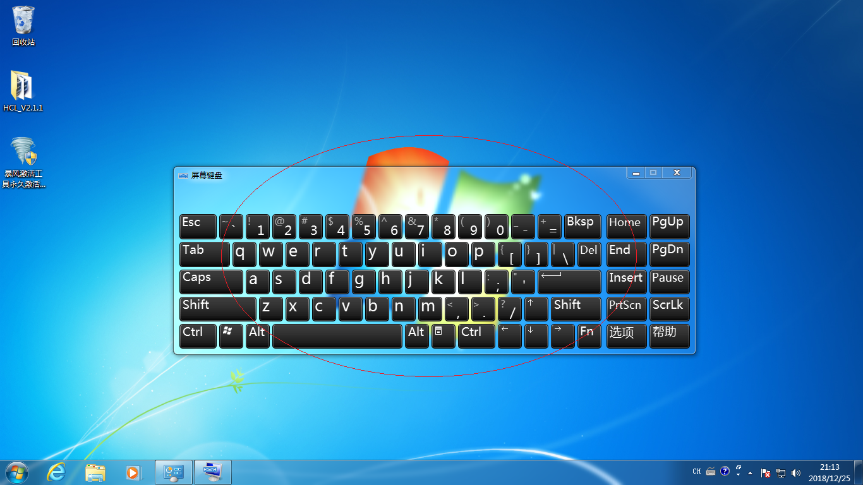Click the letter a key
863x485 pixels.
pyautogui.click(x=257, y=282)
